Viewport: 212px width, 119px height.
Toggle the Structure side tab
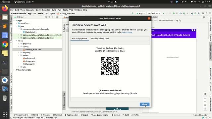(11, 78)
